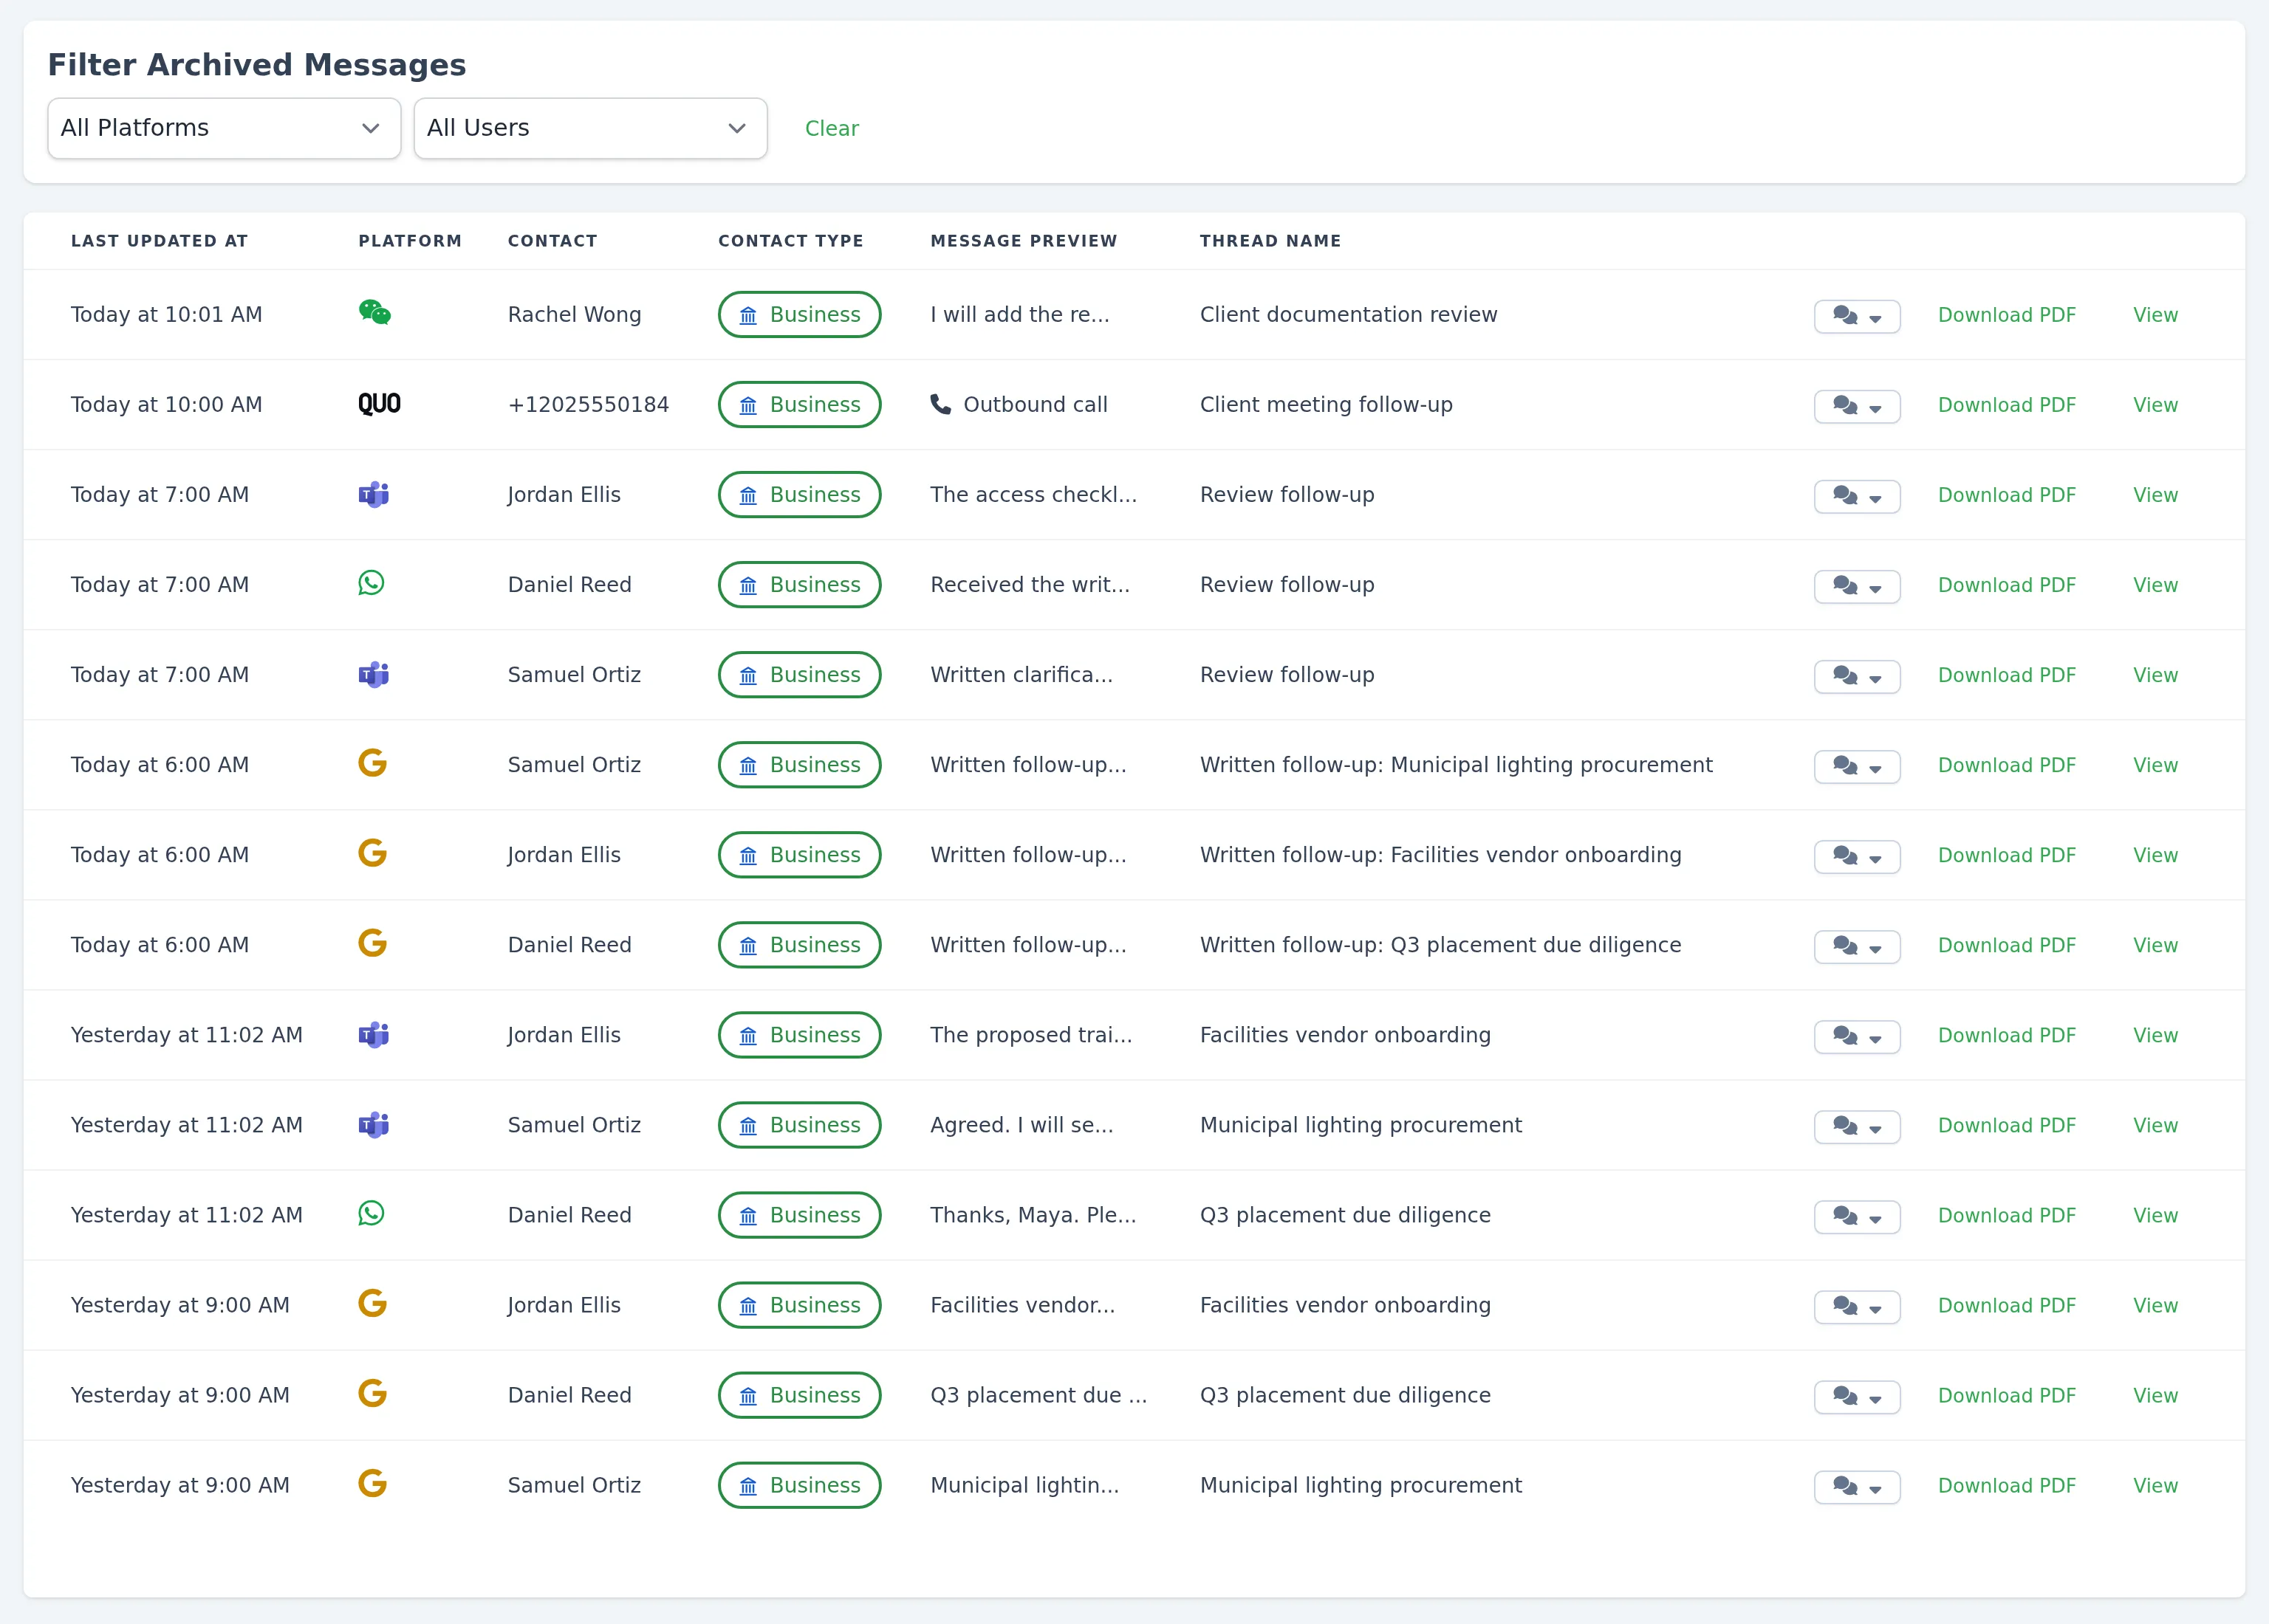Click Google icon in Daniel Reed 9:00 AM row
The image size is (2269, 1624).
coord(372,1394)
